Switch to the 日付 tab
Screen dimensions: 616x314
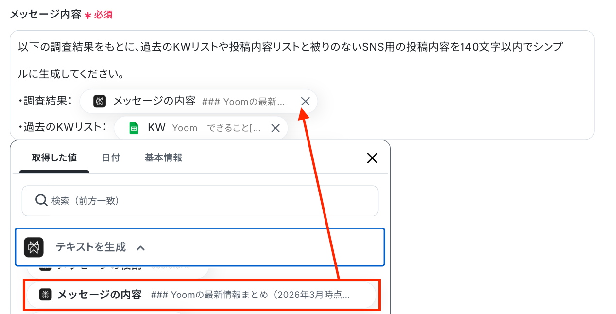click(111, 158)
